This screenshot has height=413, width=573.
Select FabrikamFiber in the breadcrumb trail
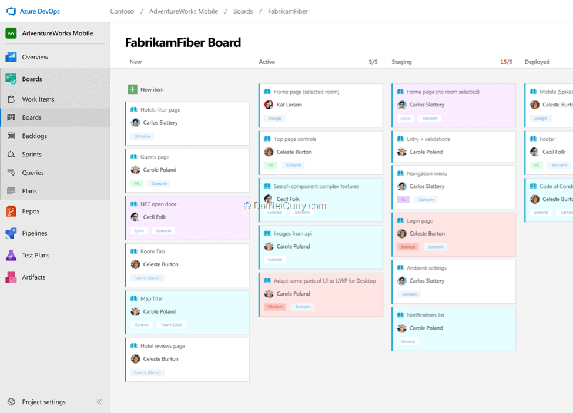click(287, 11)
